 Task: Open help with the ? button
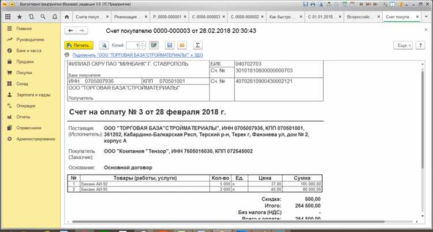click(420, 45)
